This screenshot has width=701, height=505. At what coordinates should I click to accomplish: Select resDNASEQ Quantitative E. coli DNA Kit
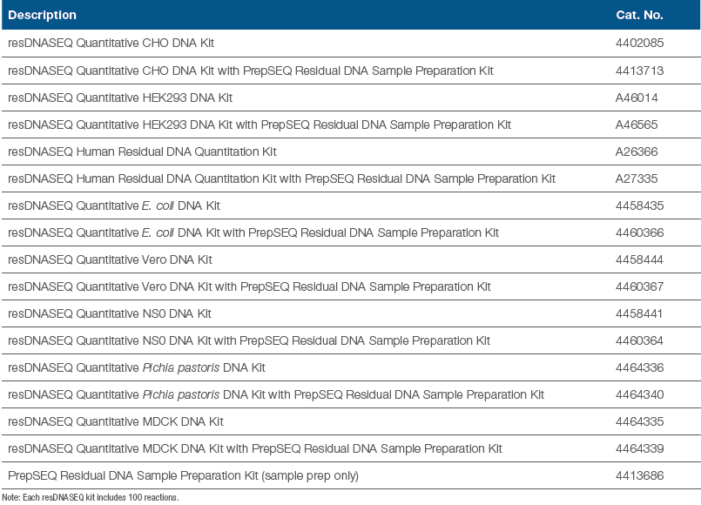114,205
